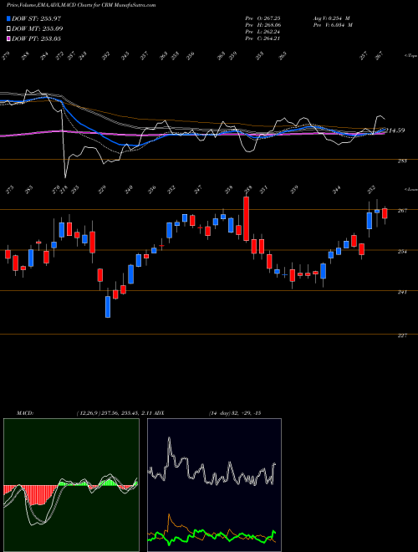The height and width of the screenshot is (552, 418).
Task: Click the 'Pre C: 264.21' value
Action: pyautogui.click(x=263, y=38)
